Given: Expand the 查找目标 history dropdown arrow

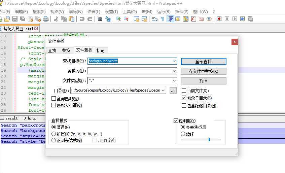Looking at the screenshot, I should point(174,61).
